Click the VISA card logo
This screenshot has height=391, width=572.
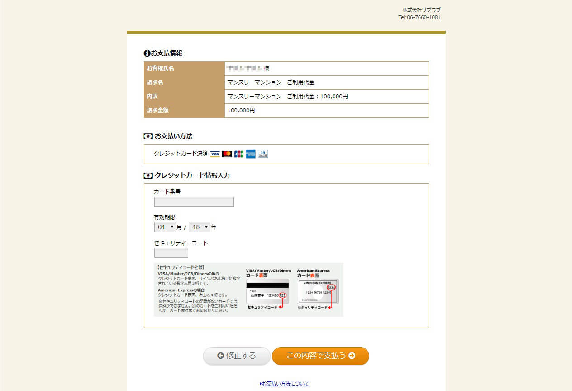215,154
